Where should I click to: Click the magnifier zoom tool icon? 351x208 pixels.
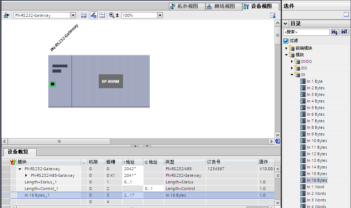[x=112, y=15]
